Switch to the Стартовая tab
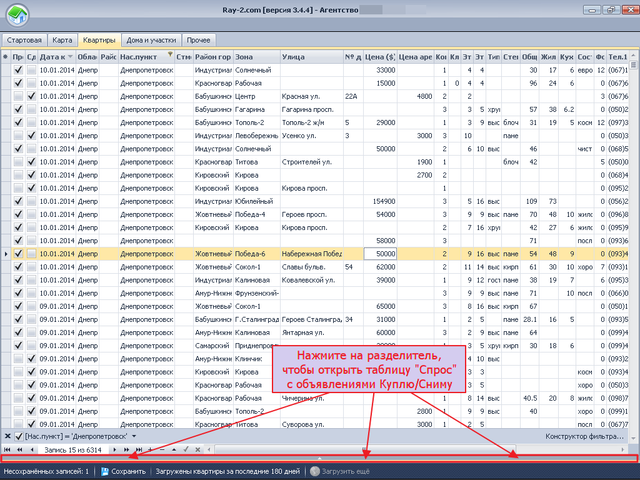This screenshot has width=640, height=480. tap(24, 40)
